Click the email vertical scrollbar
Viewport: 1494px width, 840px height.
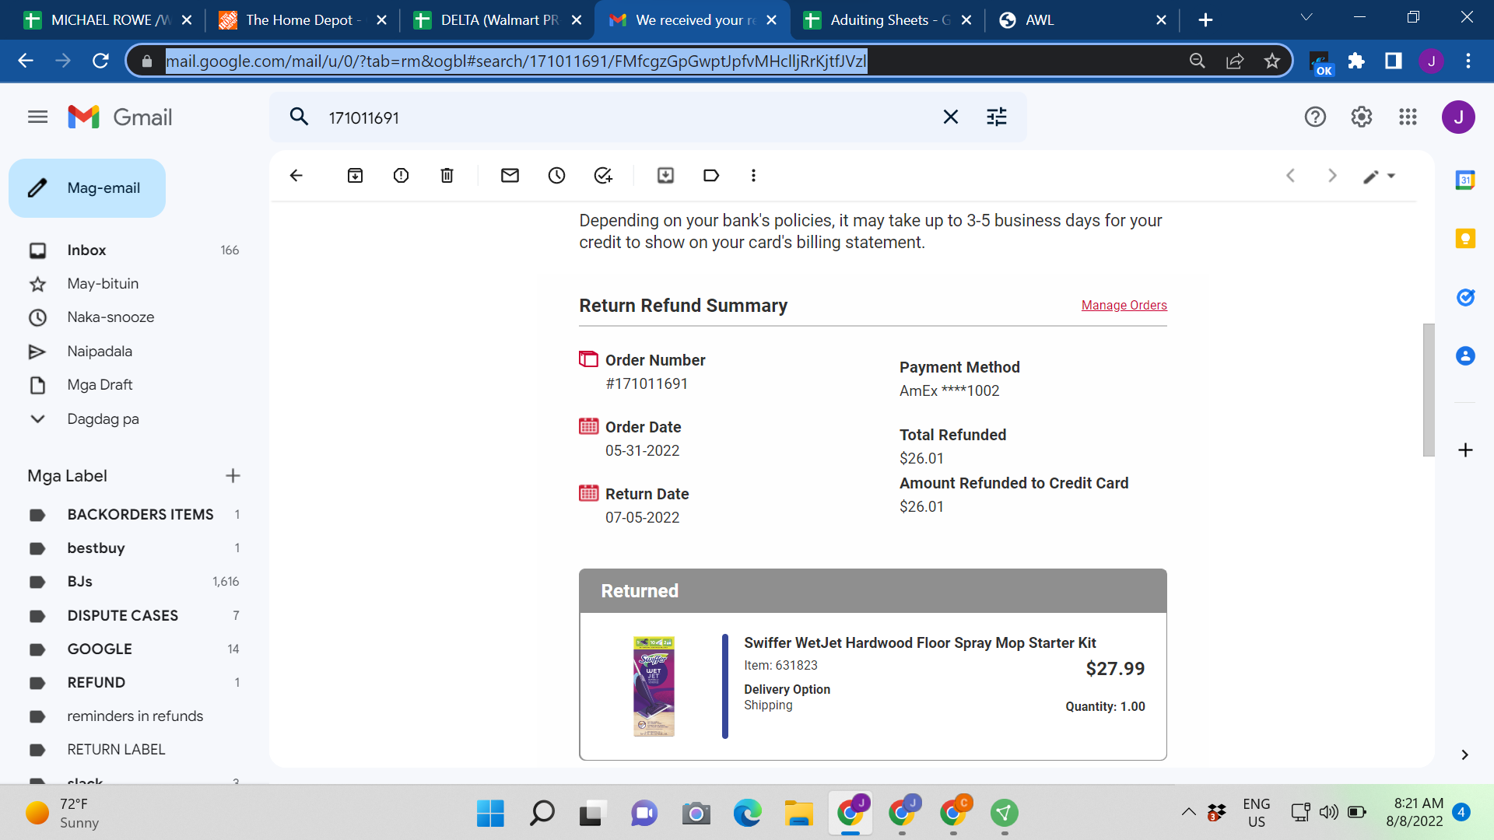pos(1429,390)
